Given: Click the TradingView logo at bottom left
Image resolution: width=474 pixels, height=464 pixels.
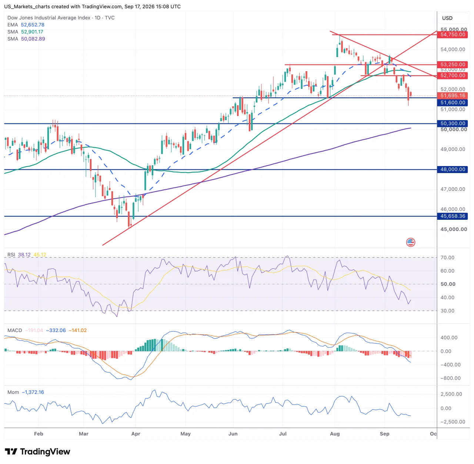Looking at the screenshot, I should pyautogui.click(x=37, y=451).
